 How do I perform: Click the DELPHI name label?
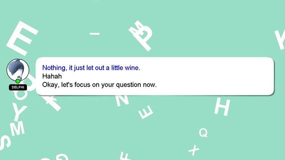coord(18,87)
